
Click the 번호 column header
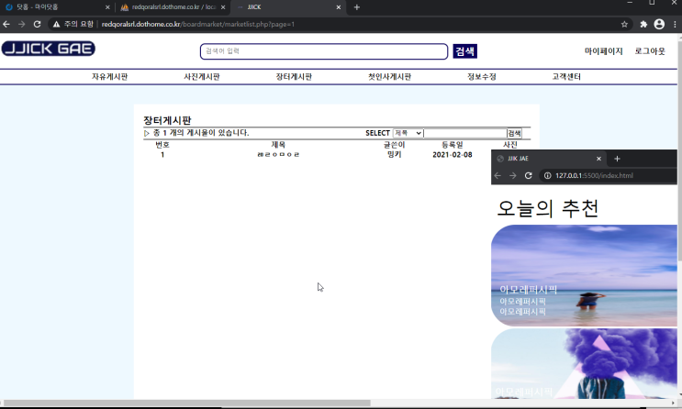(x=162, y=145)
